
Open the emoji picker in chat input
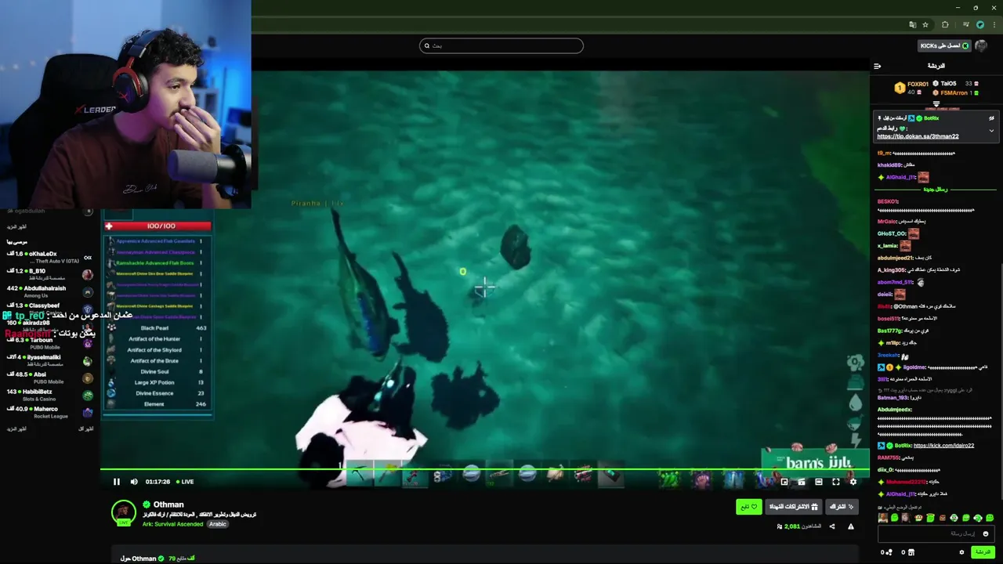coord(986,533)
